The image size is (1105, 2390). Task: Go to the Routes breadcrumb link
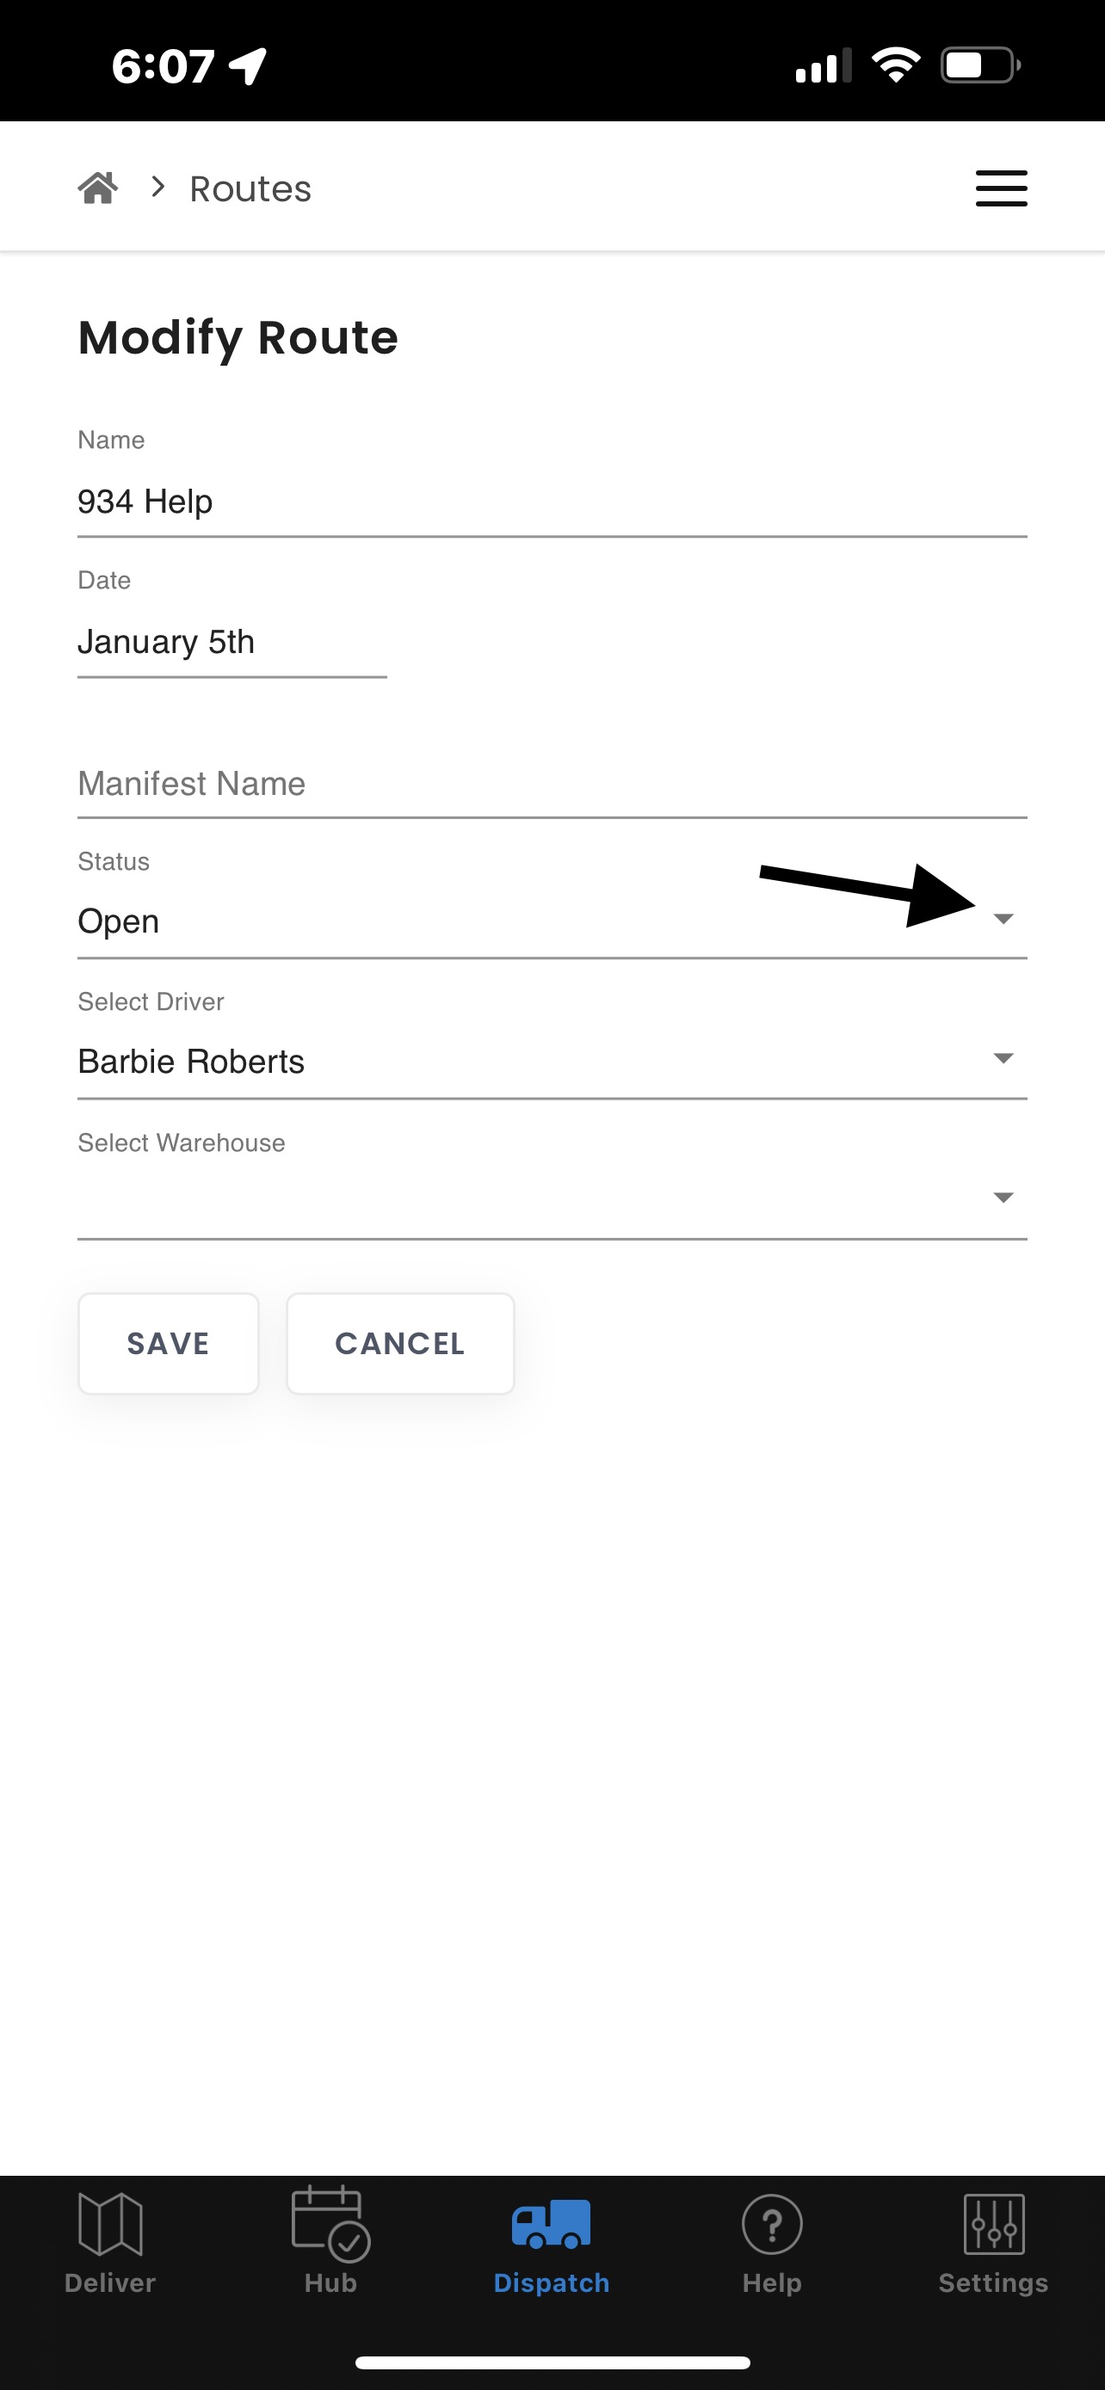pyautogui.click(x=250, y=188)
